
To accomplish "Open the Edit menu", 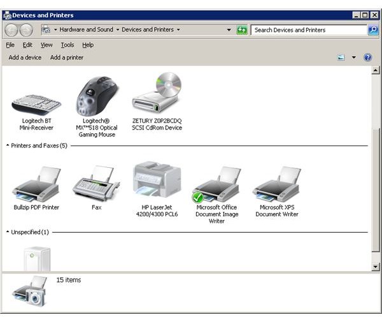I will pos(27,45).
